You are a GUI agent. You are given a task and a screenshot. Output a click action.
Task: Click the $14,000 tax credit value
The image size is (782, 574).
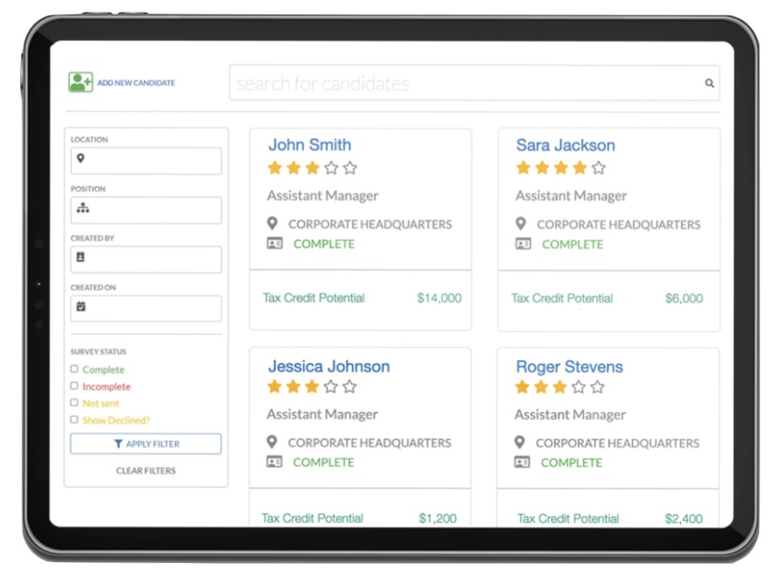(439, 298)
